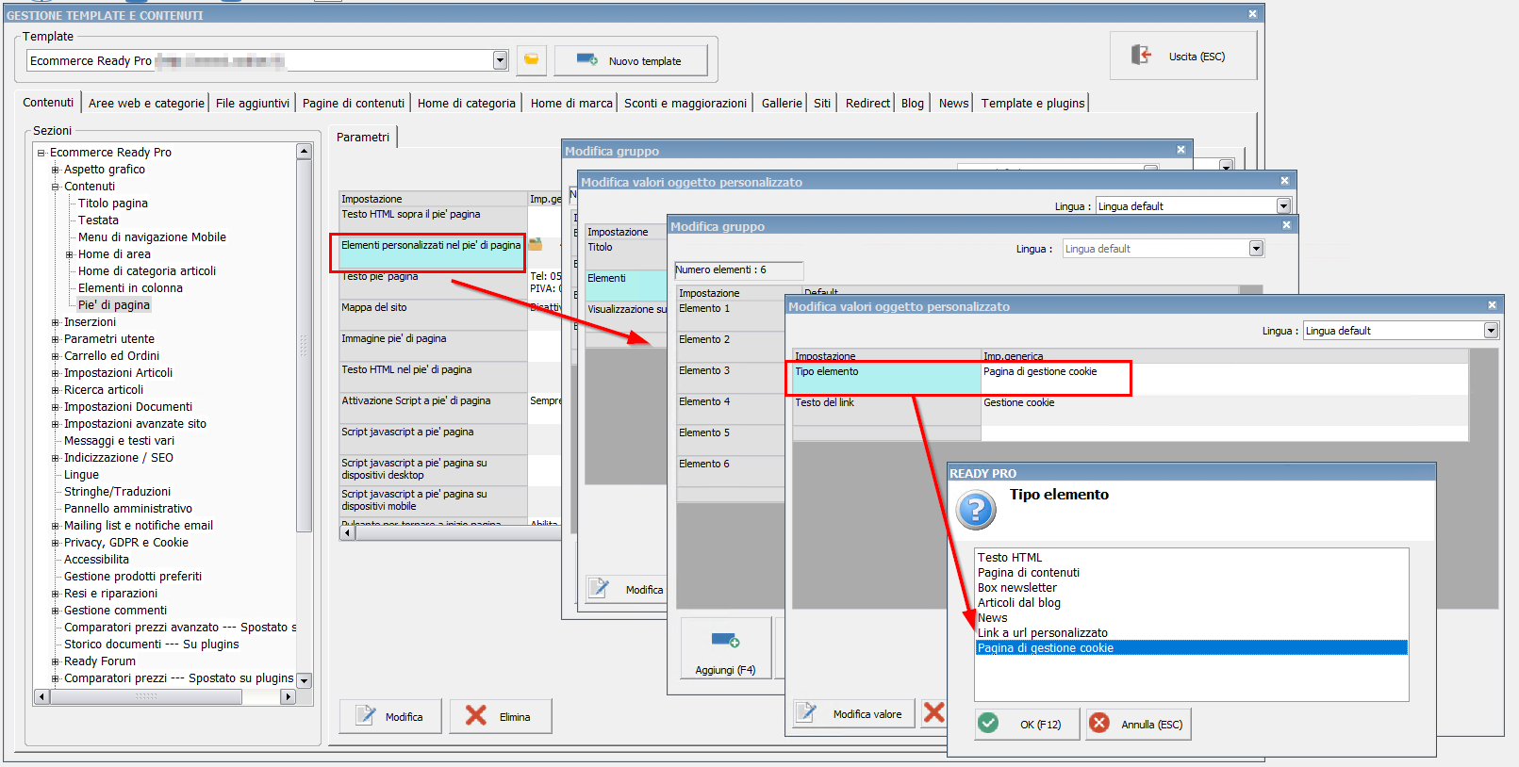The image size is (1519, 767).
Task: Open the Sconti e maggiorazioni tab
Action: pyautogui.click(x=685, y=104)
